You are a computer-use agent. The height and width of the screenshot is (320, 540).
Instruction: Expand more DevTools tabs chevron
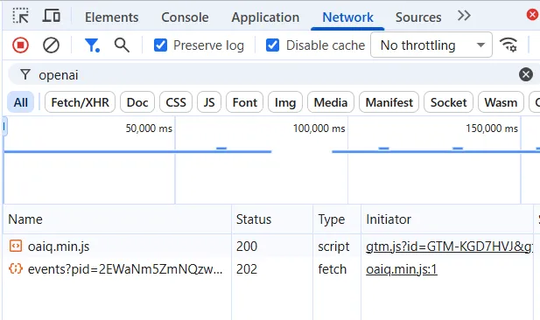tap(464, 16)
